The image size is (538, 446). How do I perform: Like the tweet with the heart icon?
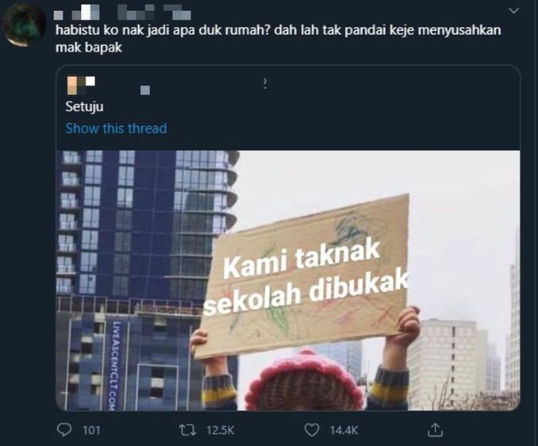[x=312, y=430]
